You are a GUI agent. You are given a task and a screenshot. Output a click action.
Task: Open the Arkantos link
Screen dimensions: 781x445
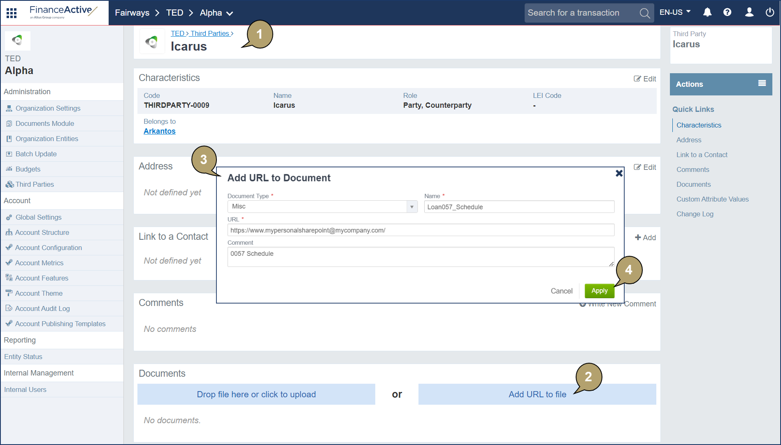[x=160, y=131]
